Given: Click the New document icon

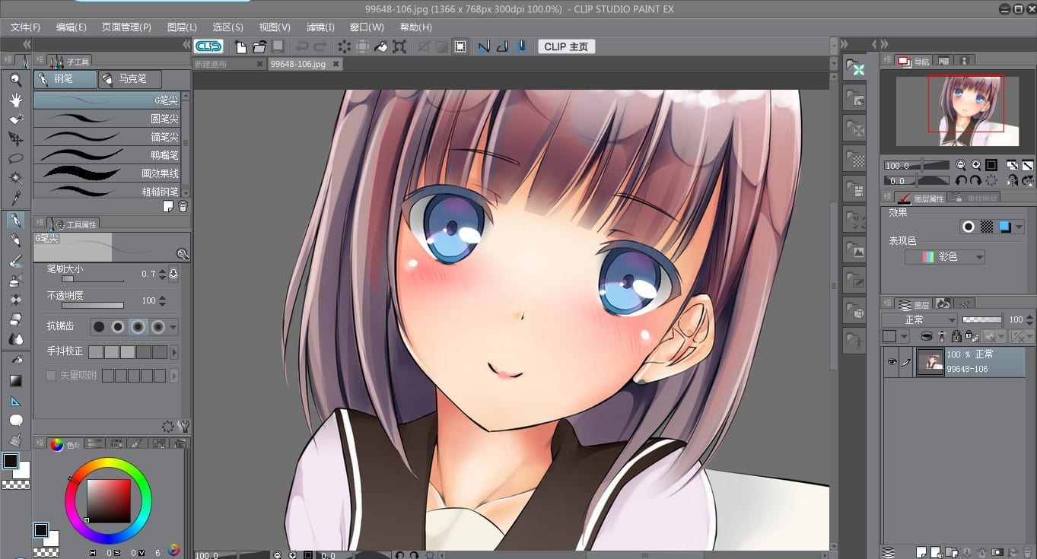Looking at the screenshot, I should click(241, 46).
